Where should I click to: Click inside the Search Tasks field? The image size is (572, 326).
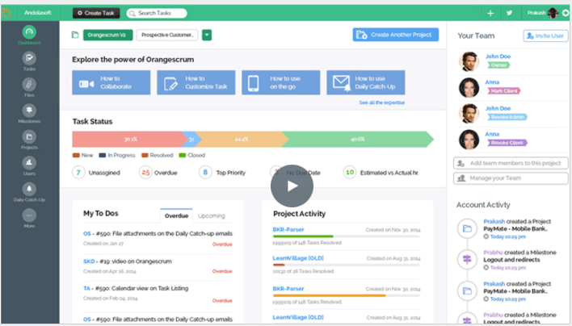tap(157, 13)
